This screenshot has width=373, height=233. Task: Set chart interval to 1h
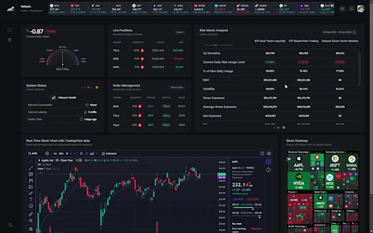(x=67, y=154)
